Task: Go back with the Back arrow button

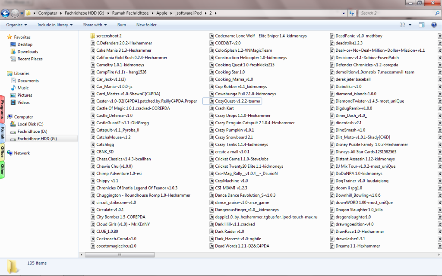Action: pyautogui.click(x=5, y=13)
